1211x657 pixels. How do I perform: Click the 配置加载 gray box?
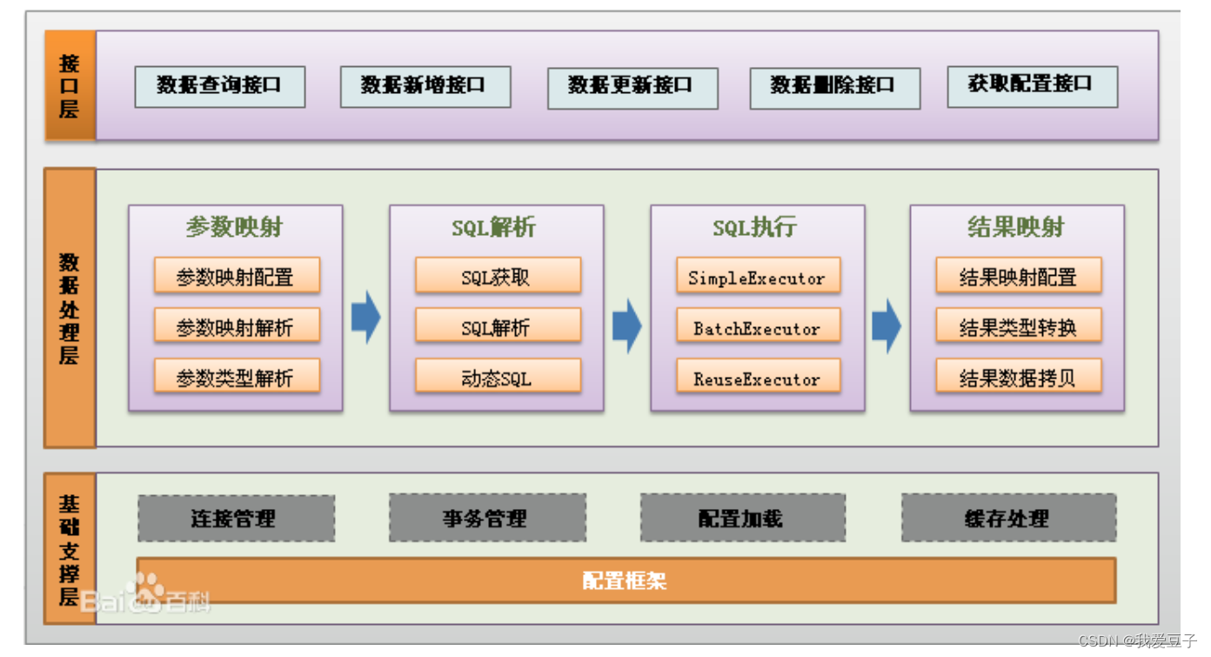[x=743, y=519]
